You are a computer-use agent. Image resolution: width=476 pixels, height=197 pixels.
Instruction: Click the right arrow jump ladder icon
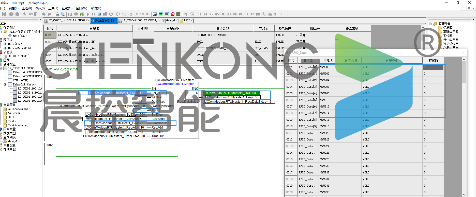tap(246, 14)
